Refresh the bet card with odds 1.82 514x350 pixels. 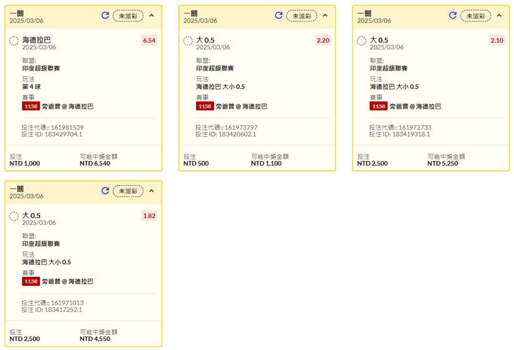click(x=105, y=191)
